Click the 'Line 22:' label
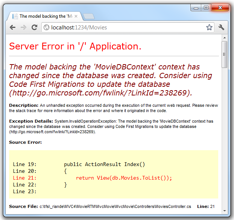The height and width of the screenshot is (220, 234). point(24,185)
